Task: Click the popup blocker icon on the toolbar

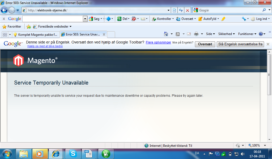Action: pyautogui.click(x=134, y=19)
